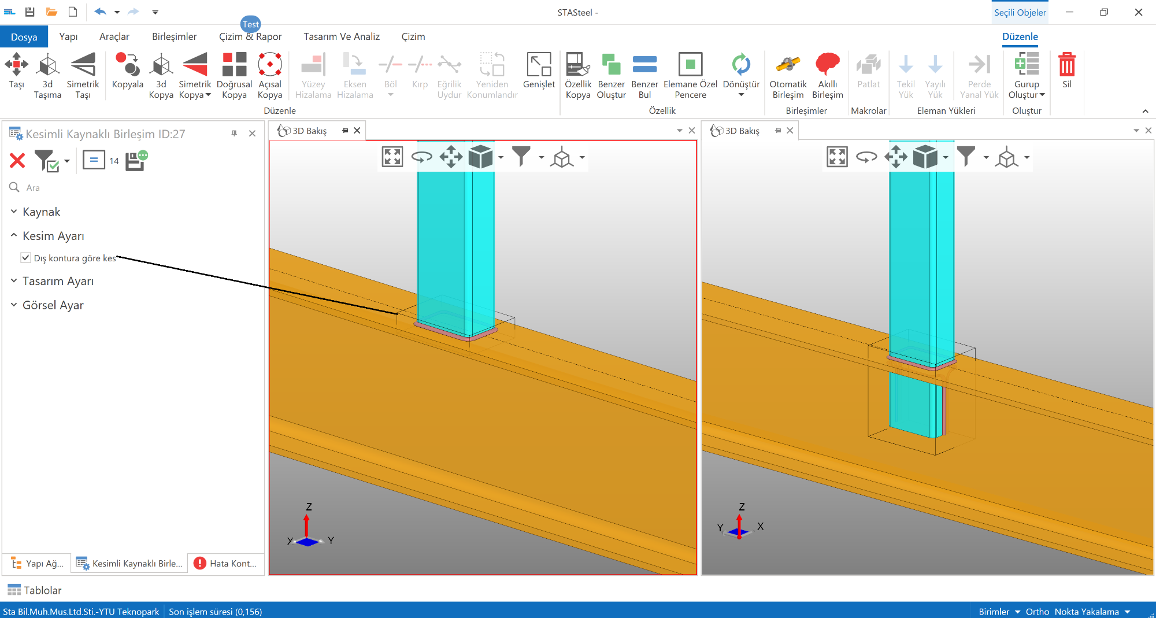Open the Akıllı Birleşim smart connection tool
This screenshot has width=1156, height=618.
coord(827,65)
